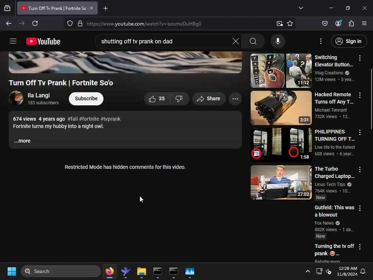Open picture-in-picture icon in address bar
The image size is (373, 280).
click(x=279, y=24)
